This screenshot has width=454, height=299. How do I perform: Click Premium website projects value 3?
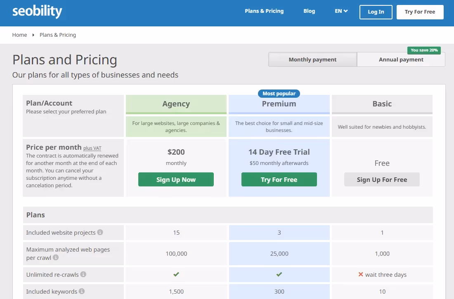point(279,233)
